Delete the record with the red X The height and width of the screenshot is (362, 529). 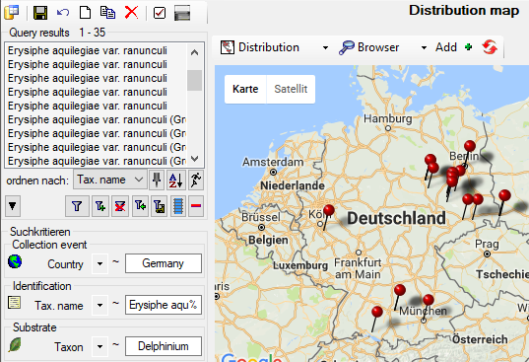pyautogui.click(x=131, y=12)
